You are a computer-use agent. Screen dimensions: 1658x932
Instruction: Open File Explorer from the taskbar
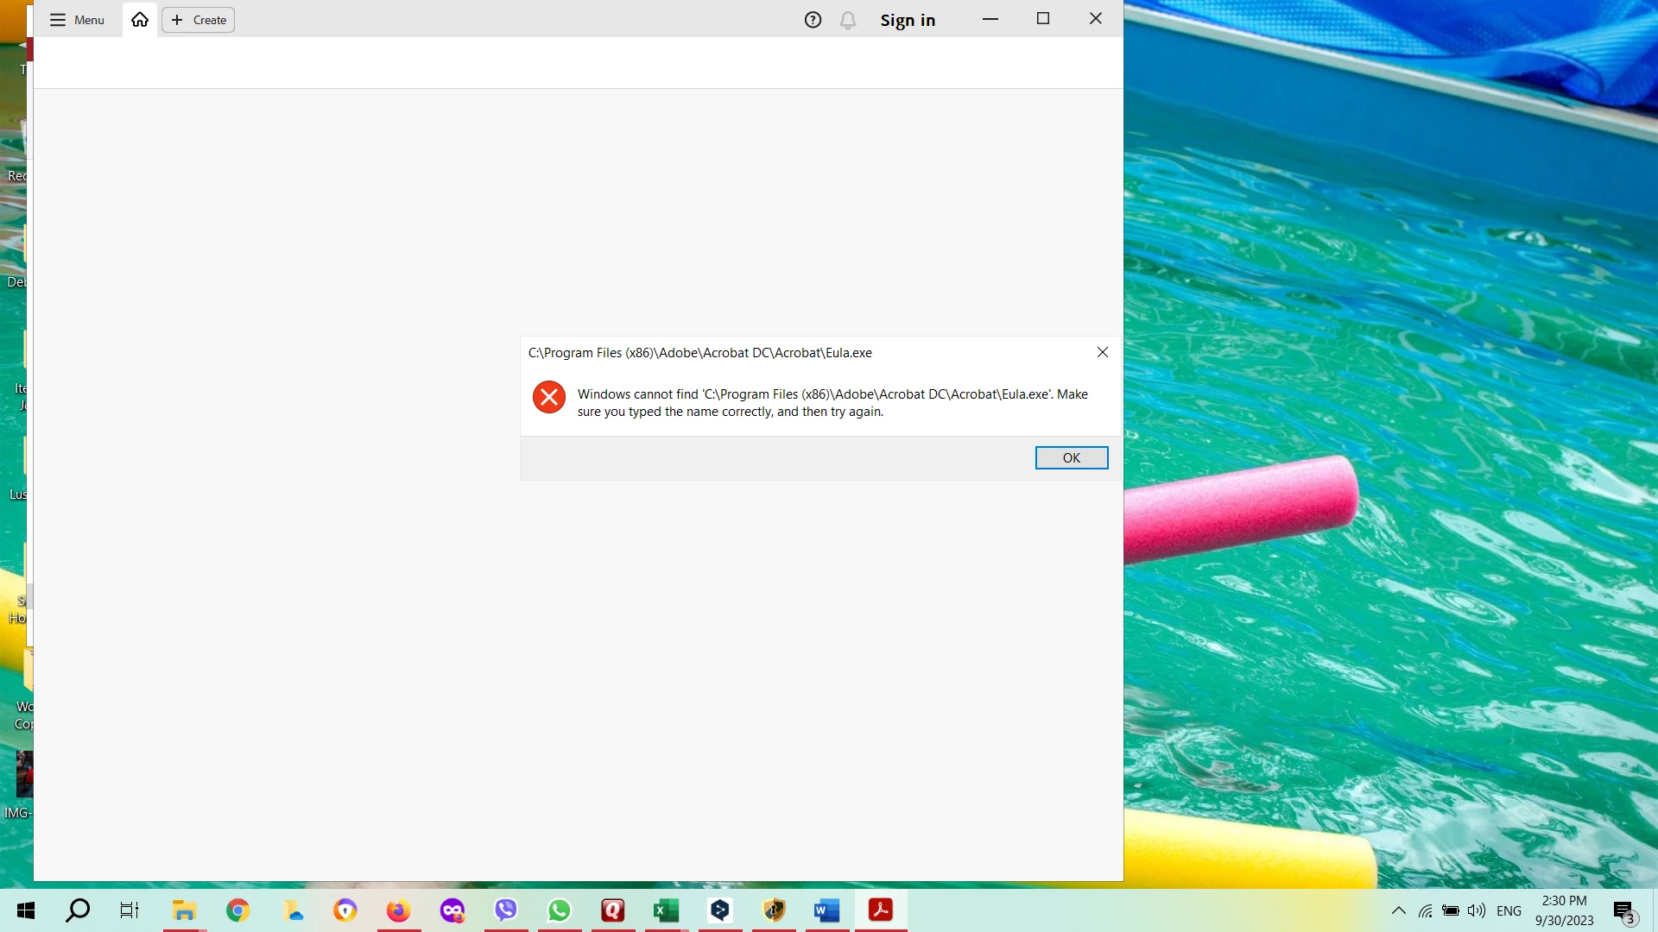coord(184,910)
